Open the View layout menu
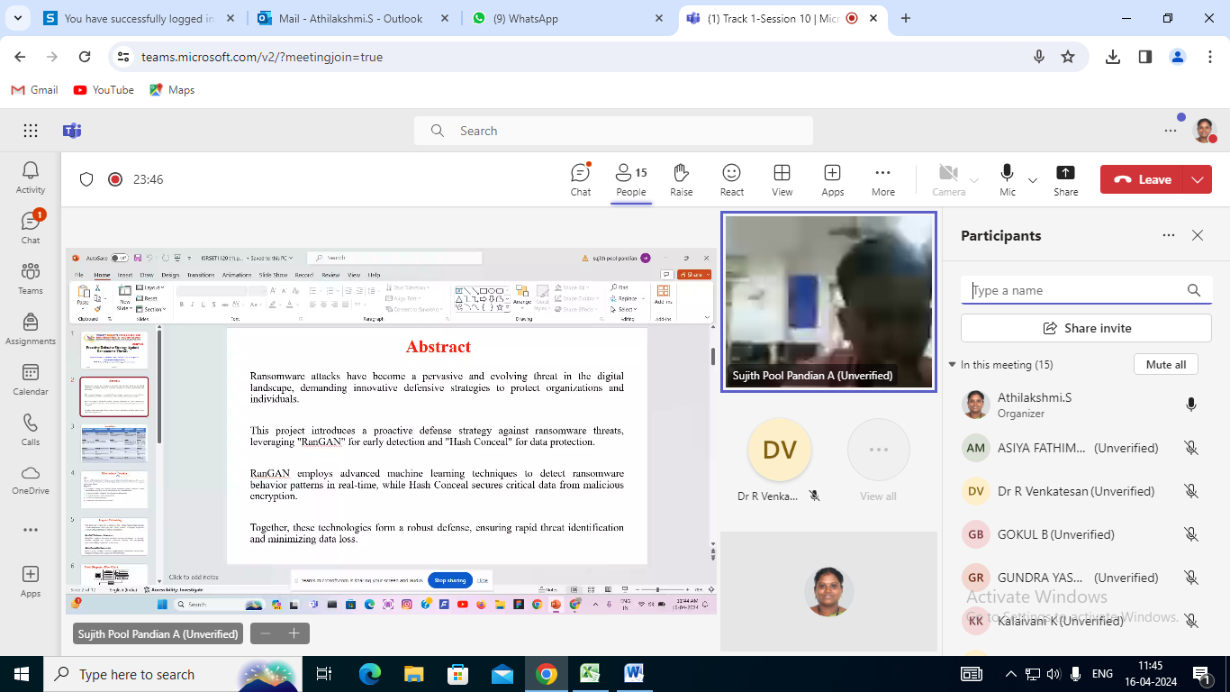 [782, 179]
